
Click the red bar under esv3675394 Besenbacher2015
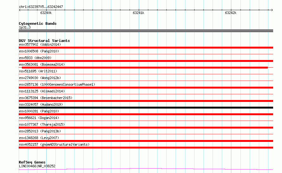pyautogui.click(x=146, y=101)
